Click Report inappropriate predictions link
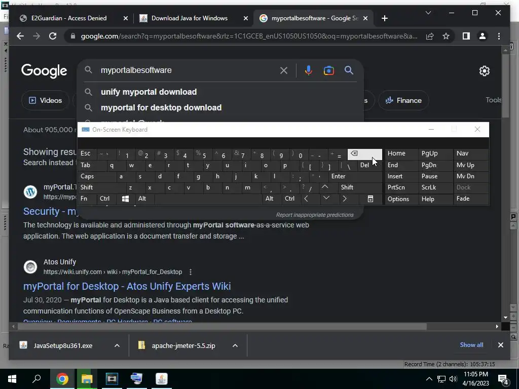The image size is (519, 389). click(315, 215)
